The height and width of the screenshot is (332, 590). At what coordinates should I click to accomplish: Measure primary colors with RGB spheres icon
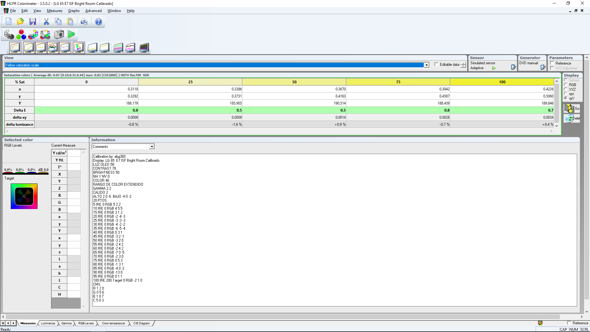pyautogui.click(x=21, y=34)
